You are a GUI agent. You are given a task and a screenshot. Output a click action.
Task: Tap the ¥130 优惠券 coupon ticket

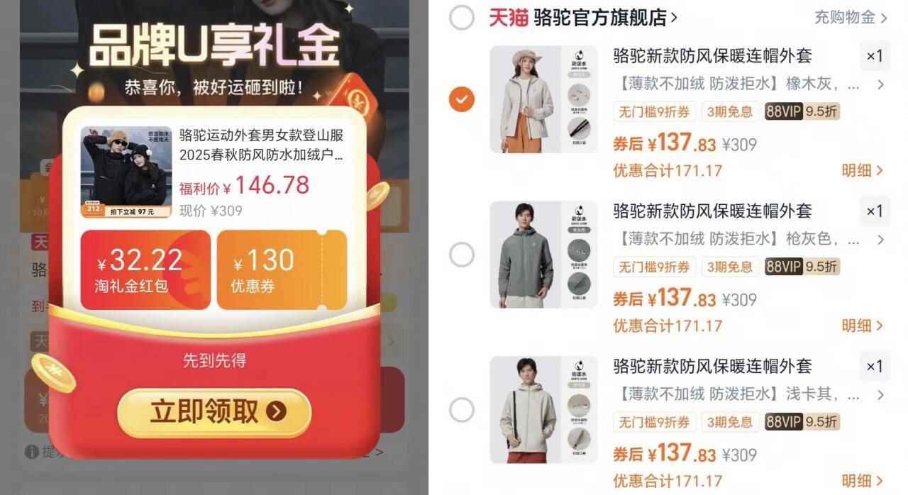(x=282, y=269)
